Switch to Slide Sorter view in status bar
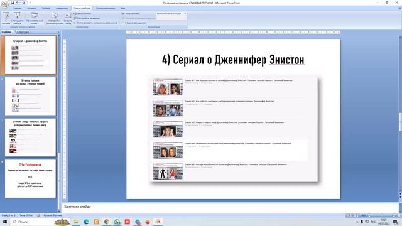 tap(352, 215)
